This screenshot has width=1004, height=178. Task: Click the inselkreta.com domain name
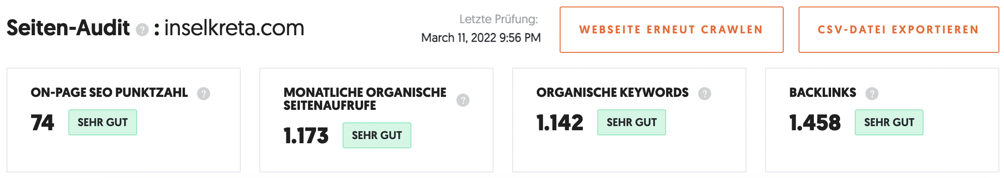click(x=234, y=28)
